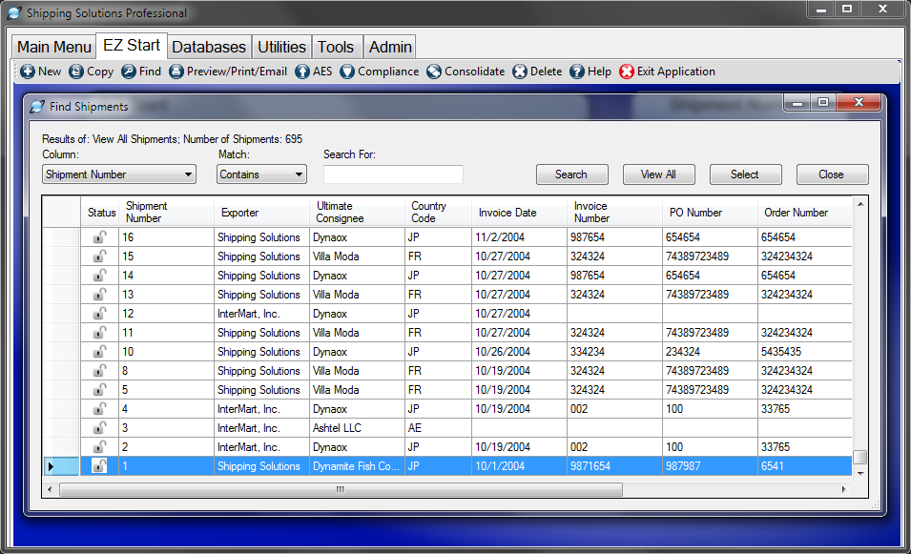Image resolution: width=911 pixels, height=554 pixels.
Task: Click the New shipment toolbar icon
Action: [28, 72]
